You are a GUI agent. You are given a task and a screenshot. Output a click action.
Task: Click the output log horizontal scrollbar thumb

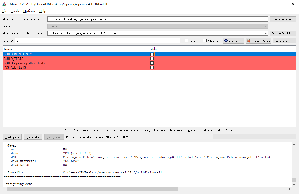tap(93, 189)
